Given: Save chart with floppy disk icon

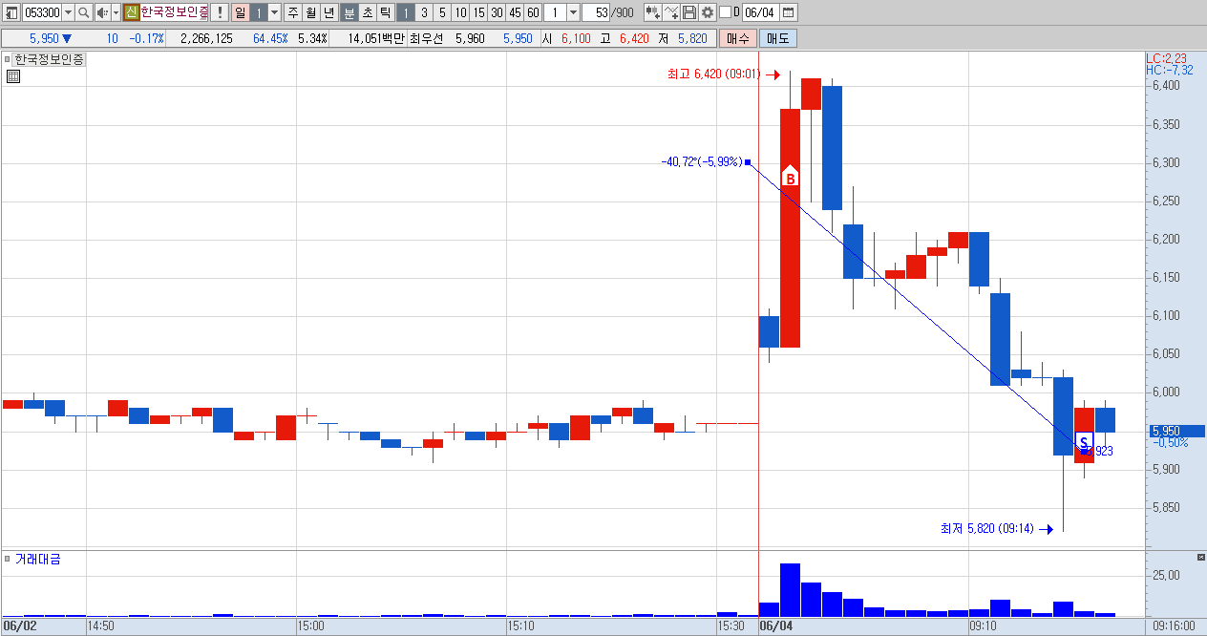Looking at the screenshot, I should 689,12.
